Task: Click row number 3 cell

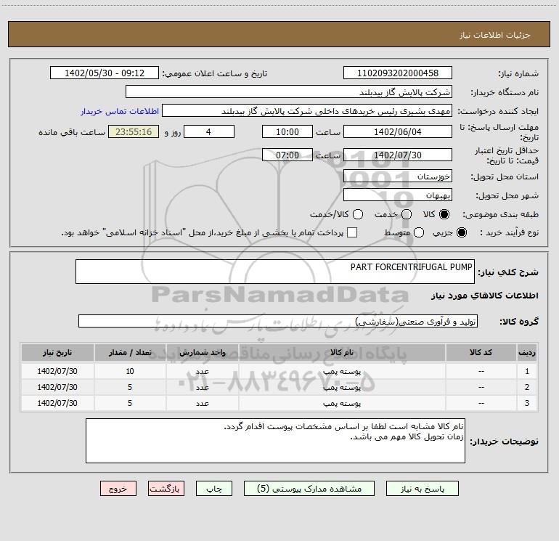Action: 527,403
